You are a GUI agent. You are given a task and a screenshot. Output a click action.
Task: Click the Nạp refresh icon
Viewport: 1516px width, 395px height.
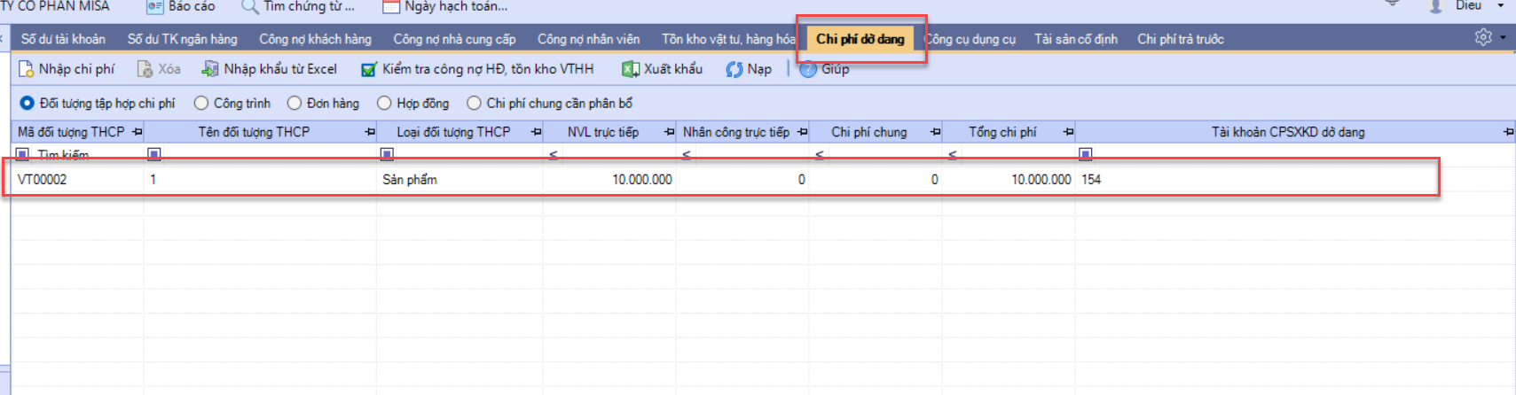coord(734,69)
